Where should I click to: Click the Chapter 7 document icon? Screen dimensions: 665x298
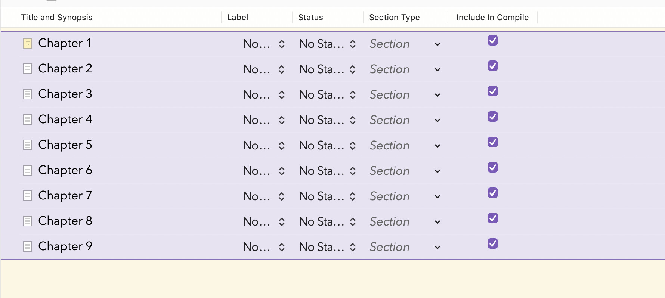[28, 196]
